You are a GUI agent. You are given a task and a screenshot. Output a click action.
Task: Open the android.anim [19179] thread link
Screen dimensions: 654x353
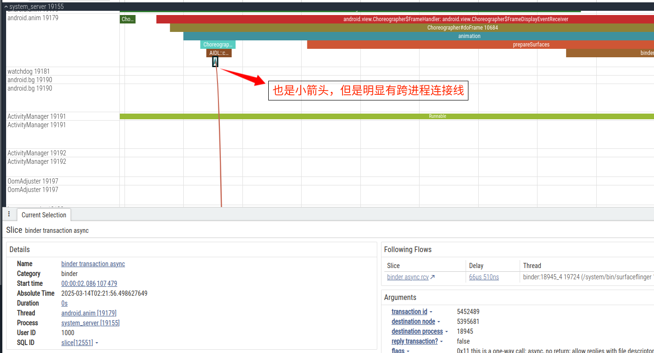tap(89, 313)
